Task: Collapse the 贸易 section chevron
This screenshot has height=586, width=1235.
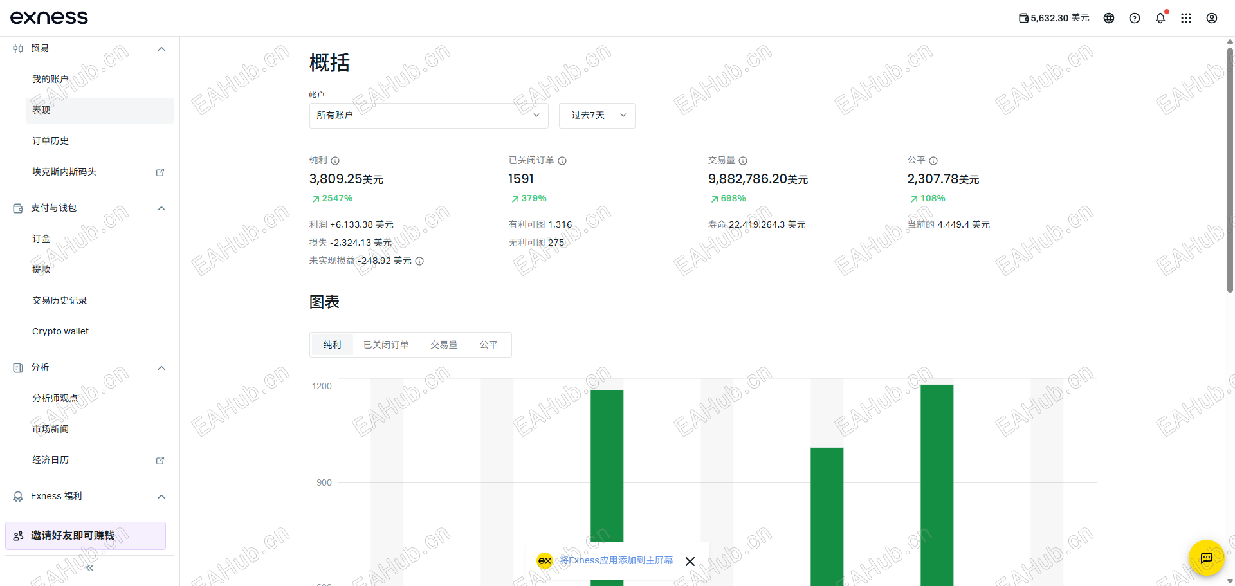Action: pyautogui.click(x=161, y=48)
